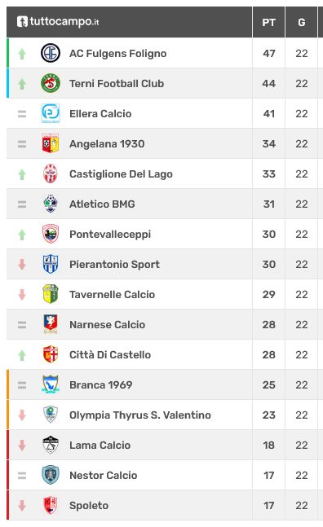
Task: Click green up arrow beside Castiglione Del Lago
Action: coord(22,174)
